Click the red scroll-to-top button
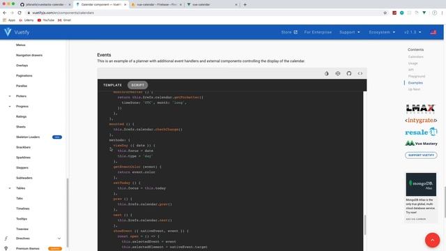 (432, 240)
